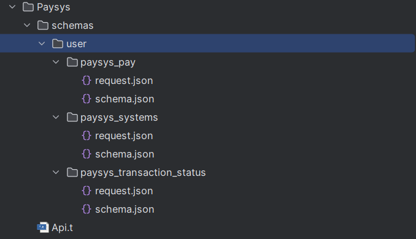Click the paysys_transaction_status folder icon
Screen dimensions: 416x239
(x=72, y=172)
